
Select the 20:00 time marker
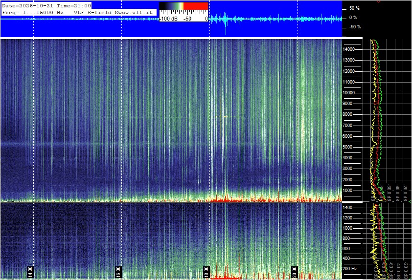tap(295, 272)
